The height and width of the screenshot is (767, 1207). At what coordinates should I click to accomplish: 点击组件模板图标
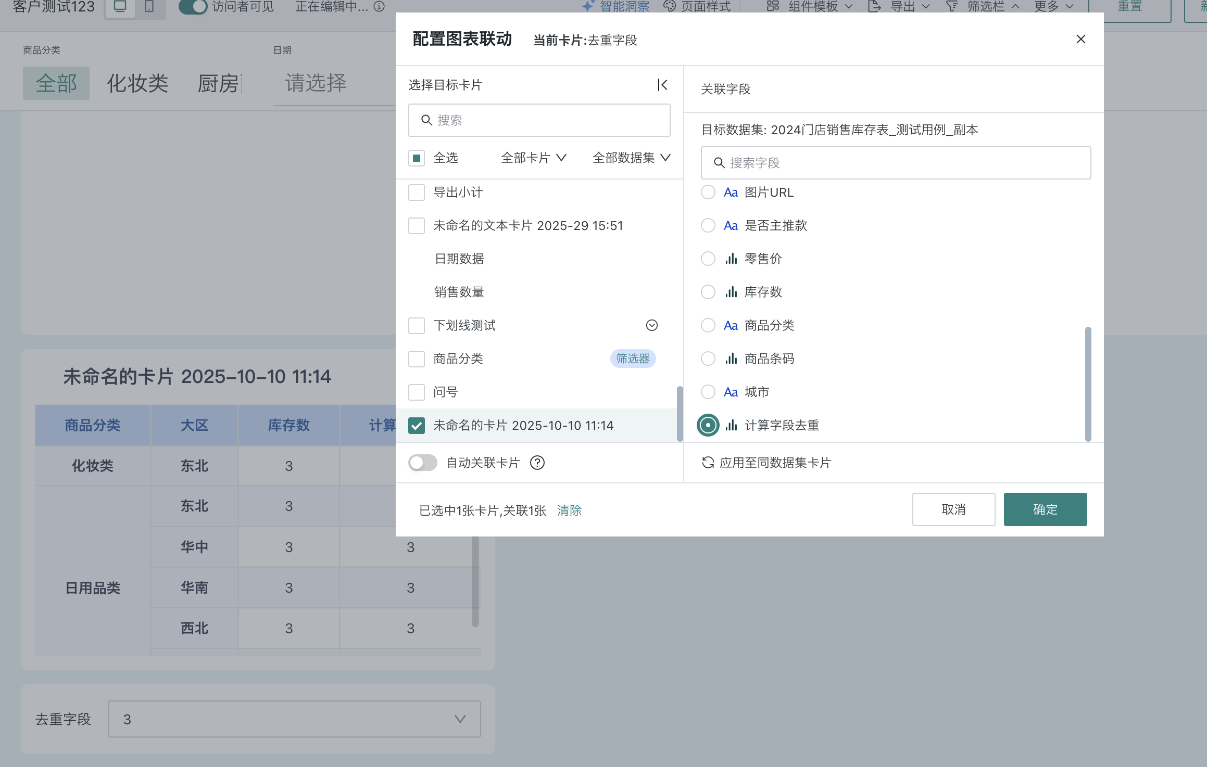(x=772, y=6)
